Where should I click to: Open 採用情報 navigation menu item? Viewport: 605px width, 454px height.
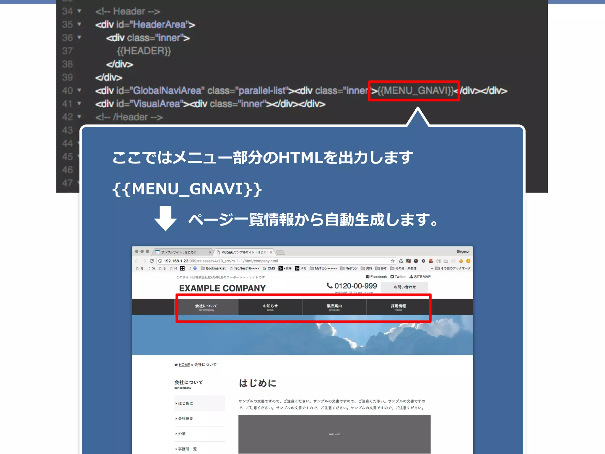[398, 307]
